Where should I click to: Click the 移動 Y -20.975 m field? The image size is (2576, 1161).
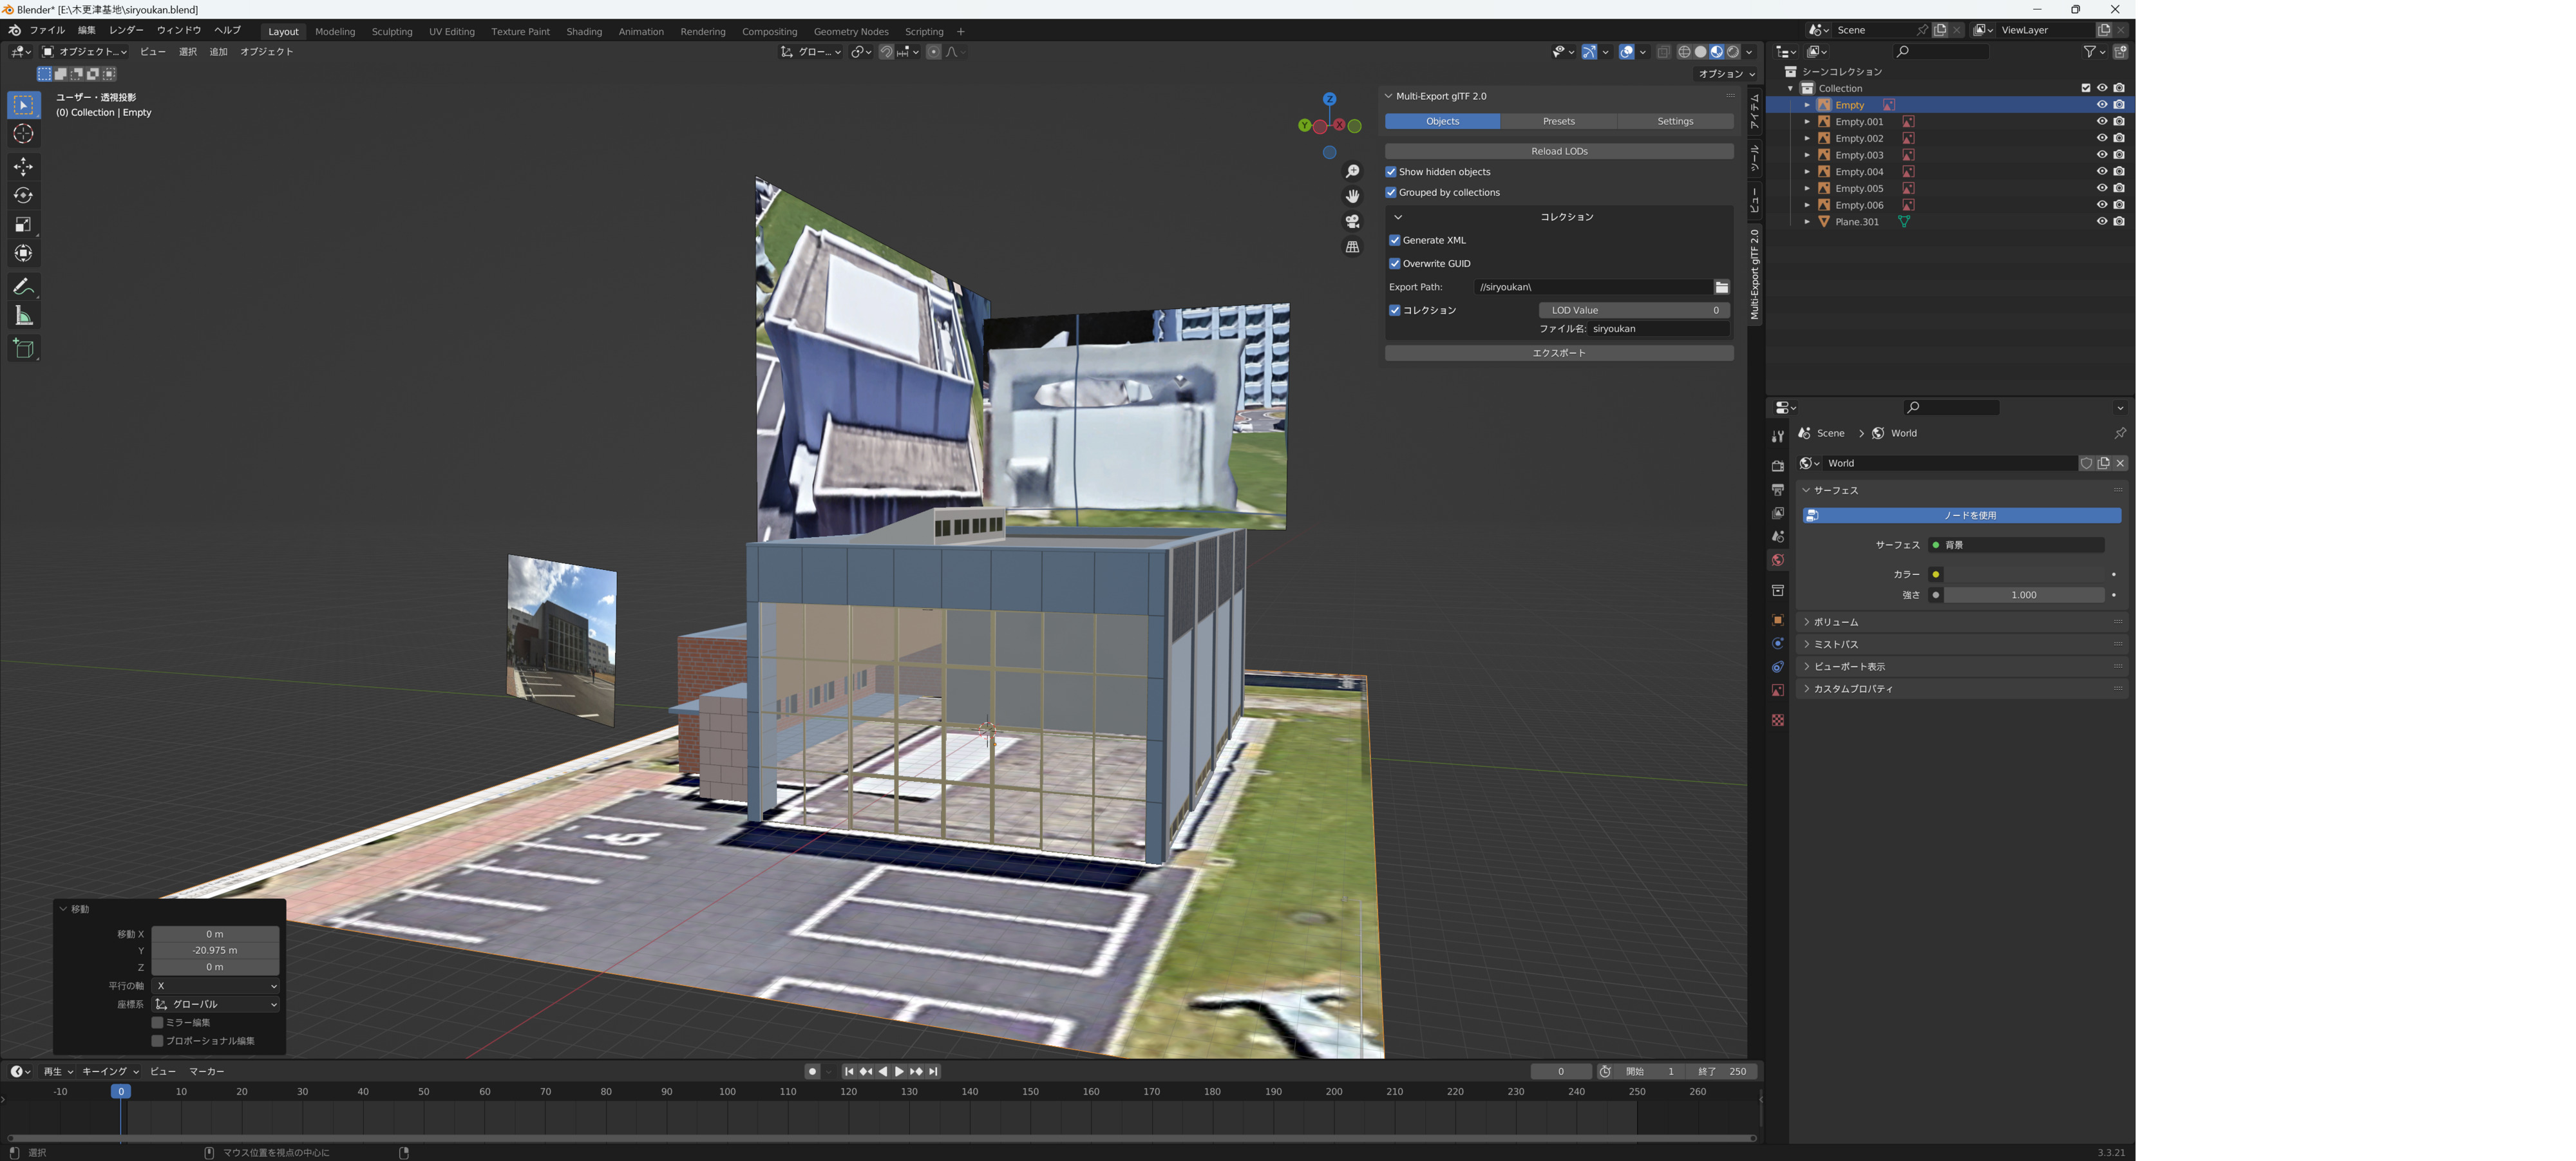tap(215, 950)
